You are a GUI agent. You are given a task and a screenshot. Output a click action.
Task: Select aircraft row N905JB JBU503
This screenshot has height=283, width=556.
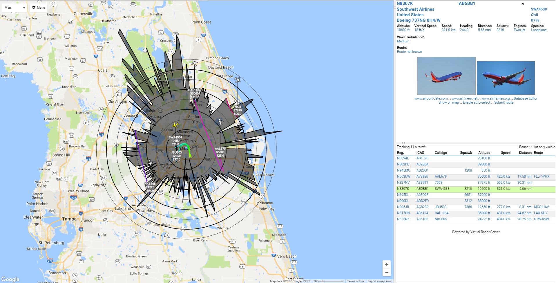(476, 207)
